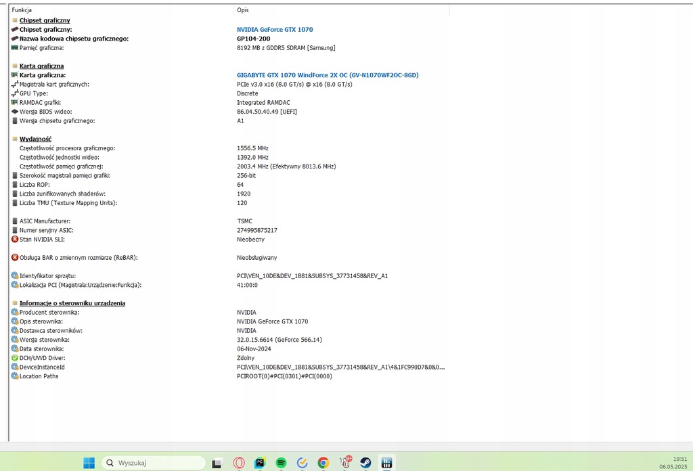Click the ASIC serial number 274995875217
The height and width of the screenshot is (471, 693).
[x=256, y=230]
